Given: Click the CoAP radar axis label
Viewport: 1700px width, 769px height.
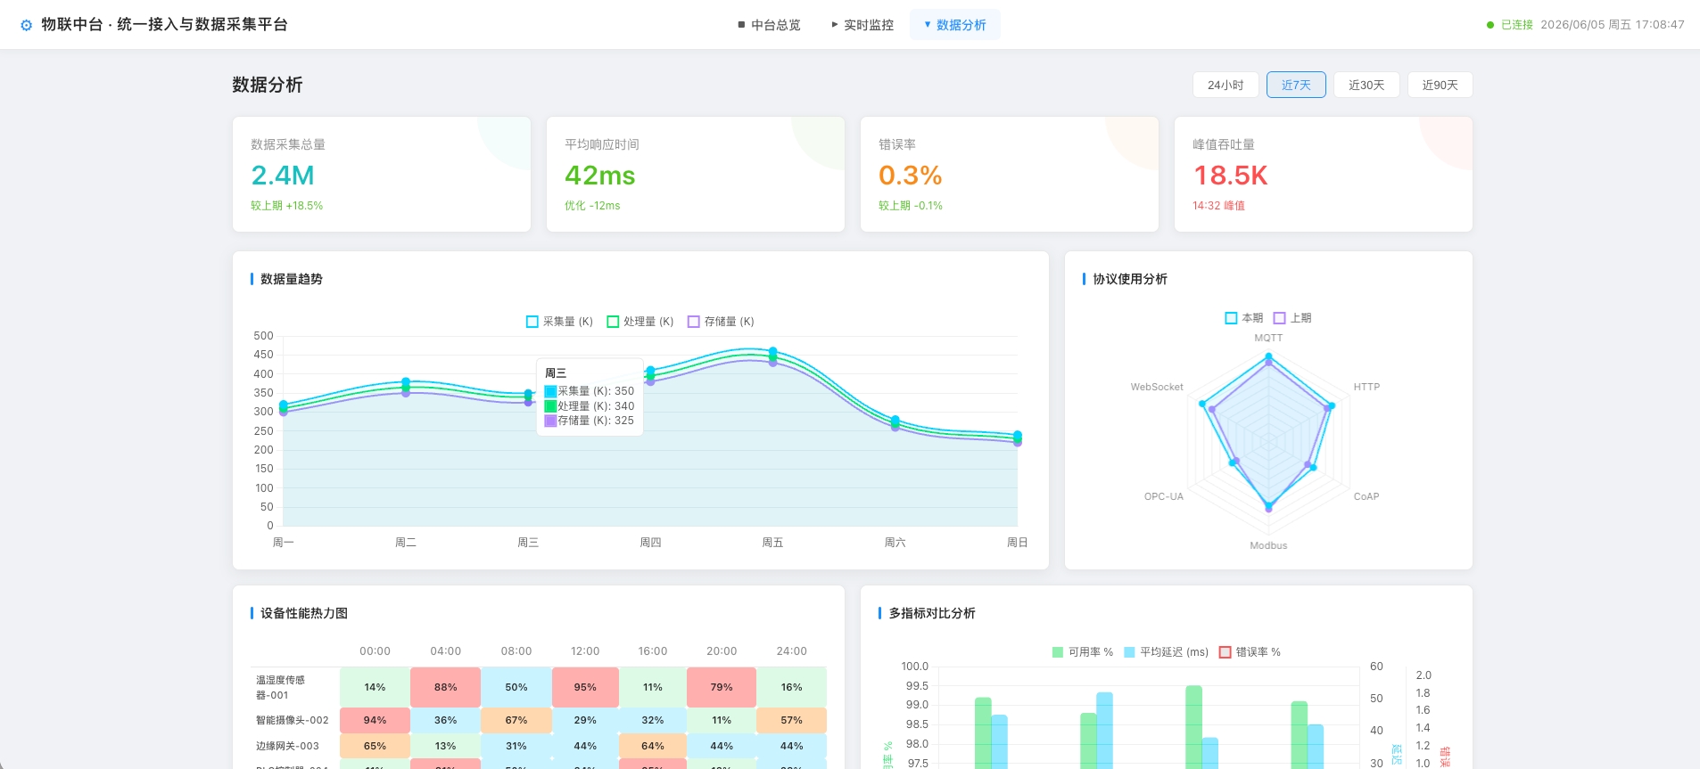Looking at the screenshot, I should [x=1366, y=497].
